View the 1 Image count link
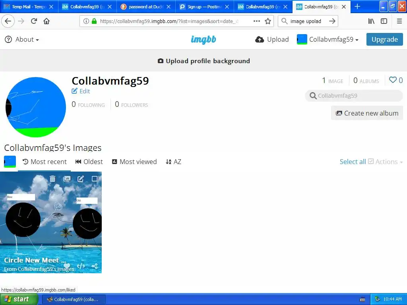407x305 pixels. [333, 80]
